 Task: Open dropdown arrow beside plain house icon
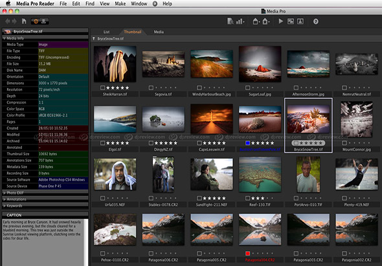pos(259,23)
